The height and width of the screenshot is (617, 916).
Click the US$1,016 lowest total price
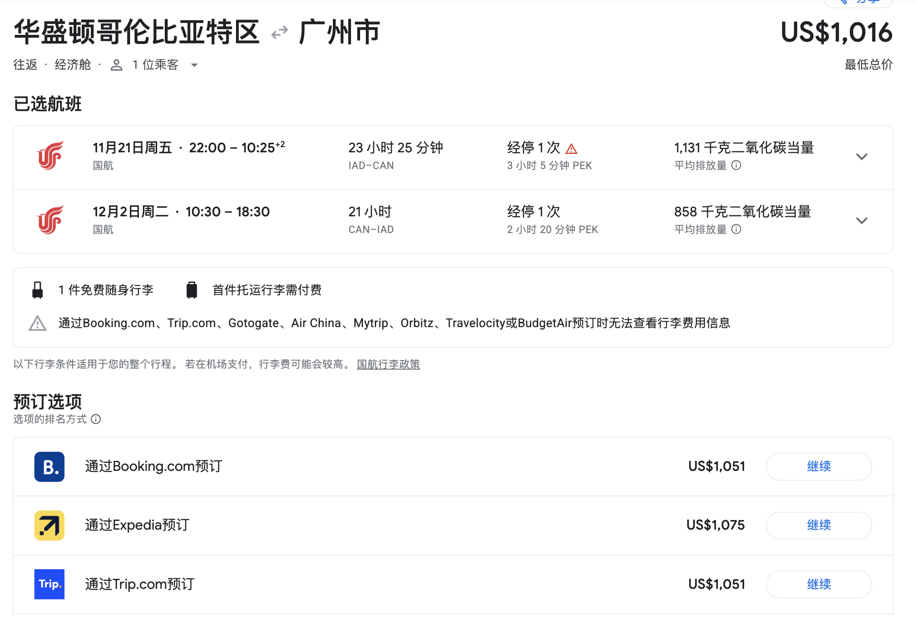tap(836, 32)
